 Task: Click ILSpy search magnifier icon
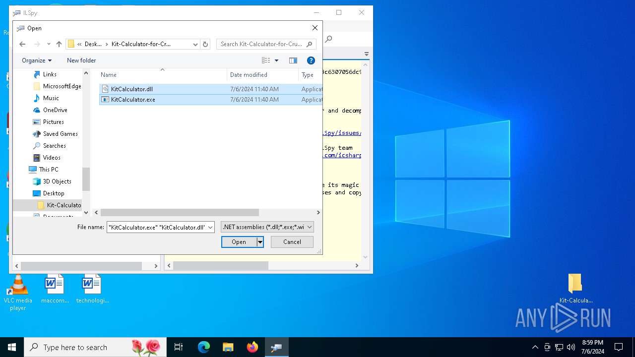pyautogui.click(x=328, y=39)
